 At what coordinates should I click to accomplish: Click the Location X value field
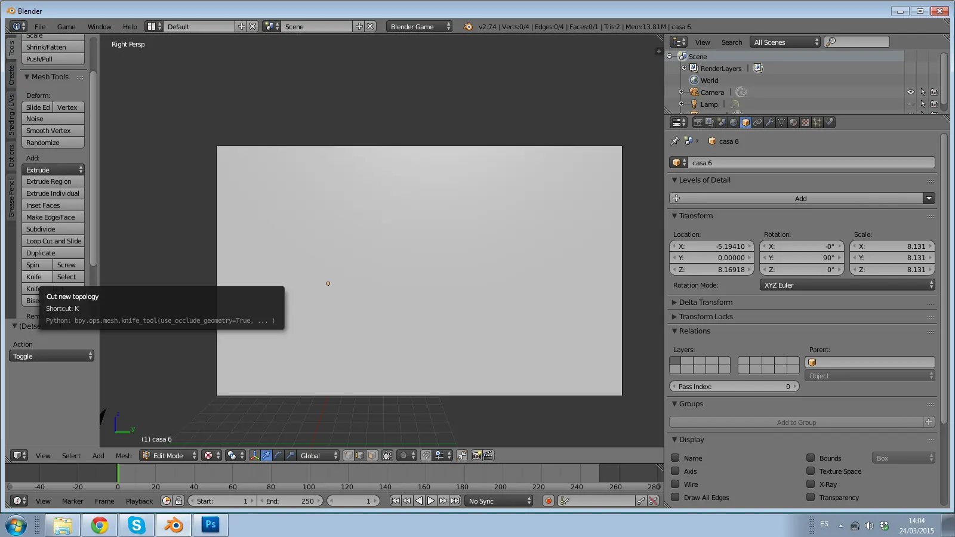(712, 246)
